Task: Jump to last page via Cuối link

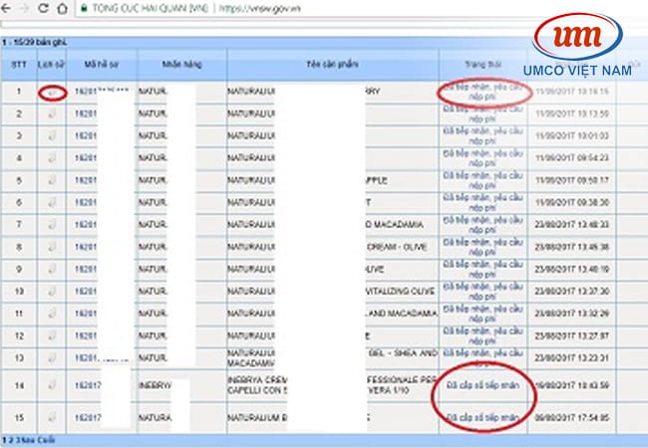Action: click(x=46, y=441)
